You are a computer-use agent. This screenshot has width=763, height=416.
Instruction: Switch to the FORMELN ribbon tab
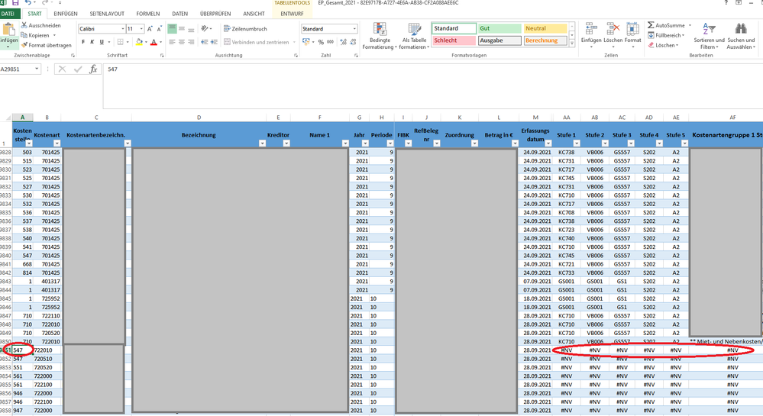click(x=148, y=14)
